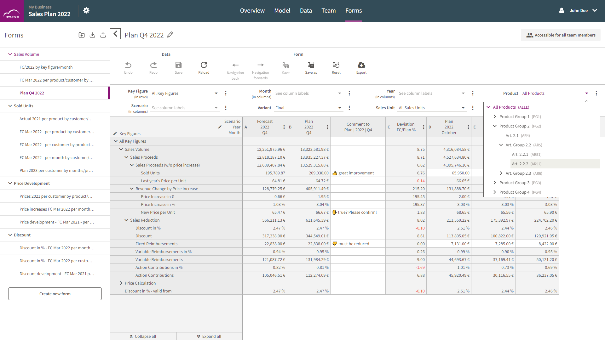Click the Create new form button
This screenshot has width=605, height=340.
tap(55, 294)
